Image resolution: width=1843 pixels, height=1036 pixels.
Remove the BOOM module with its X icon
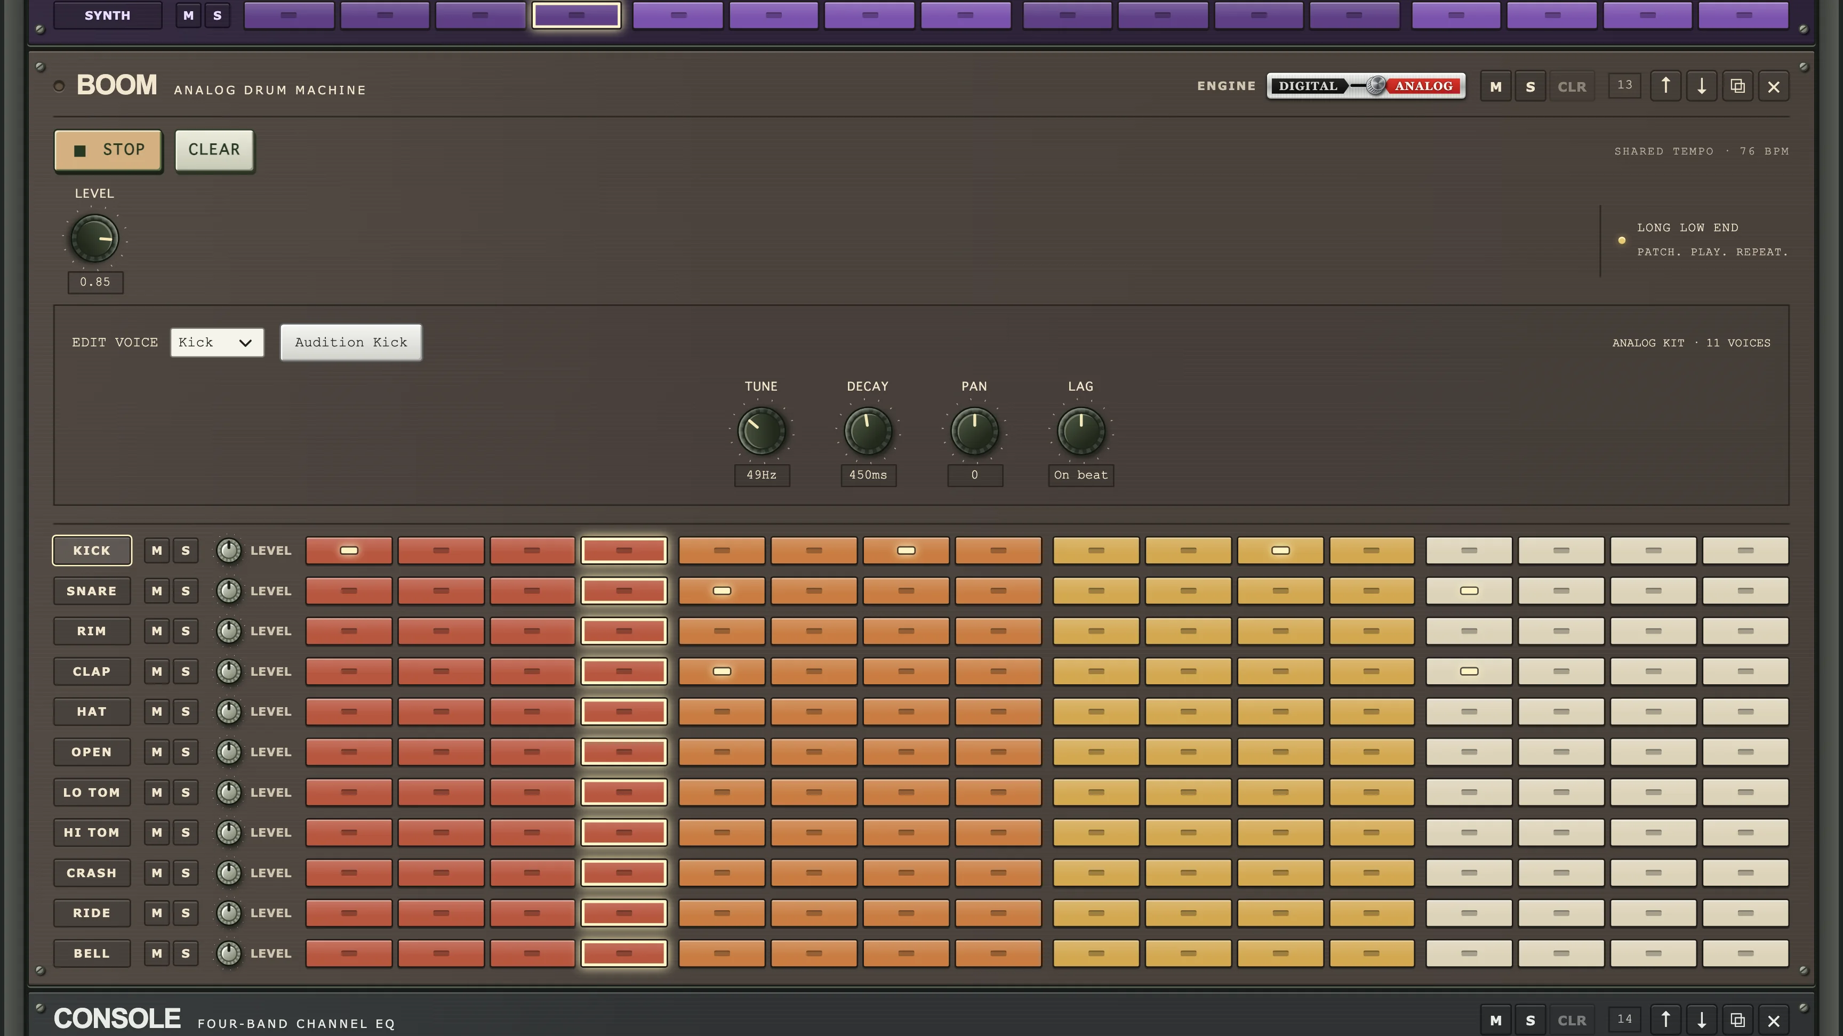pyautogui.click(x=1774, y=86)
